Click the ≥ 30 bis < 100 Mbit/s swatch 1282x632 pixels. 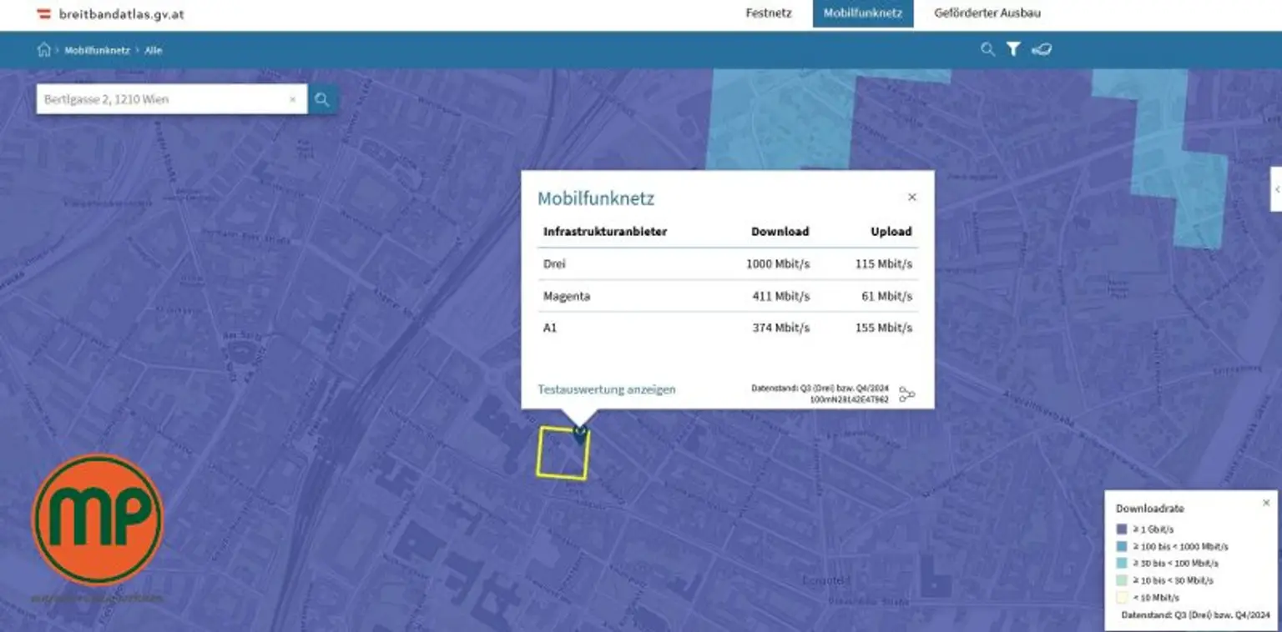coord(1122,563)
